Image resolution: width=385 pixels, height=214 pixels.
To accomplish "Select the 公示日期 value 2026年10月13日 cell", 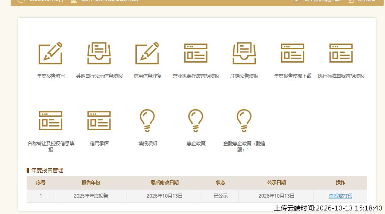I will (x=276, y=196).
